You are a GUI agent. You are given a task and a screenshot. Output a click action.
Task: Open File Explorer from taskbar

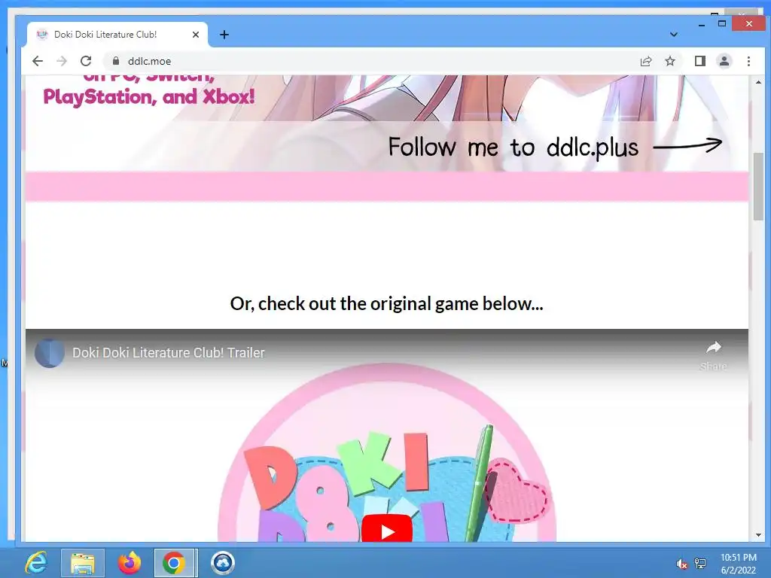[83, 563]
